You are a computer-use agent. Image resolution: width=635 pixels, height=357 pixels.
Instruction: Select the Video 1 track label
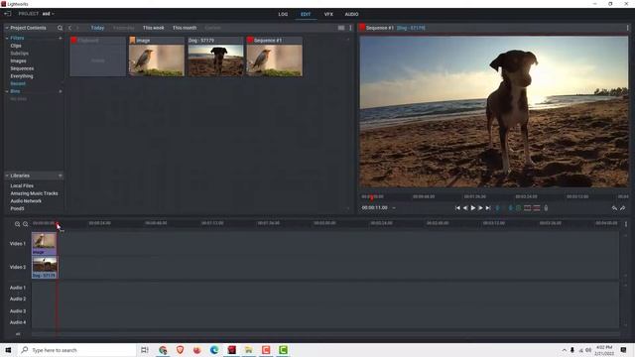point(18,244)
